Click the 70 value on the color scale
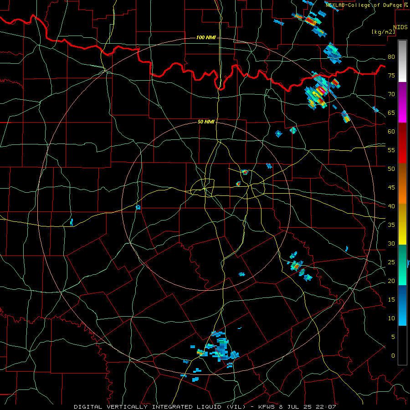Image resolution: width=410 pixels, height=410 pixels. 391,94
